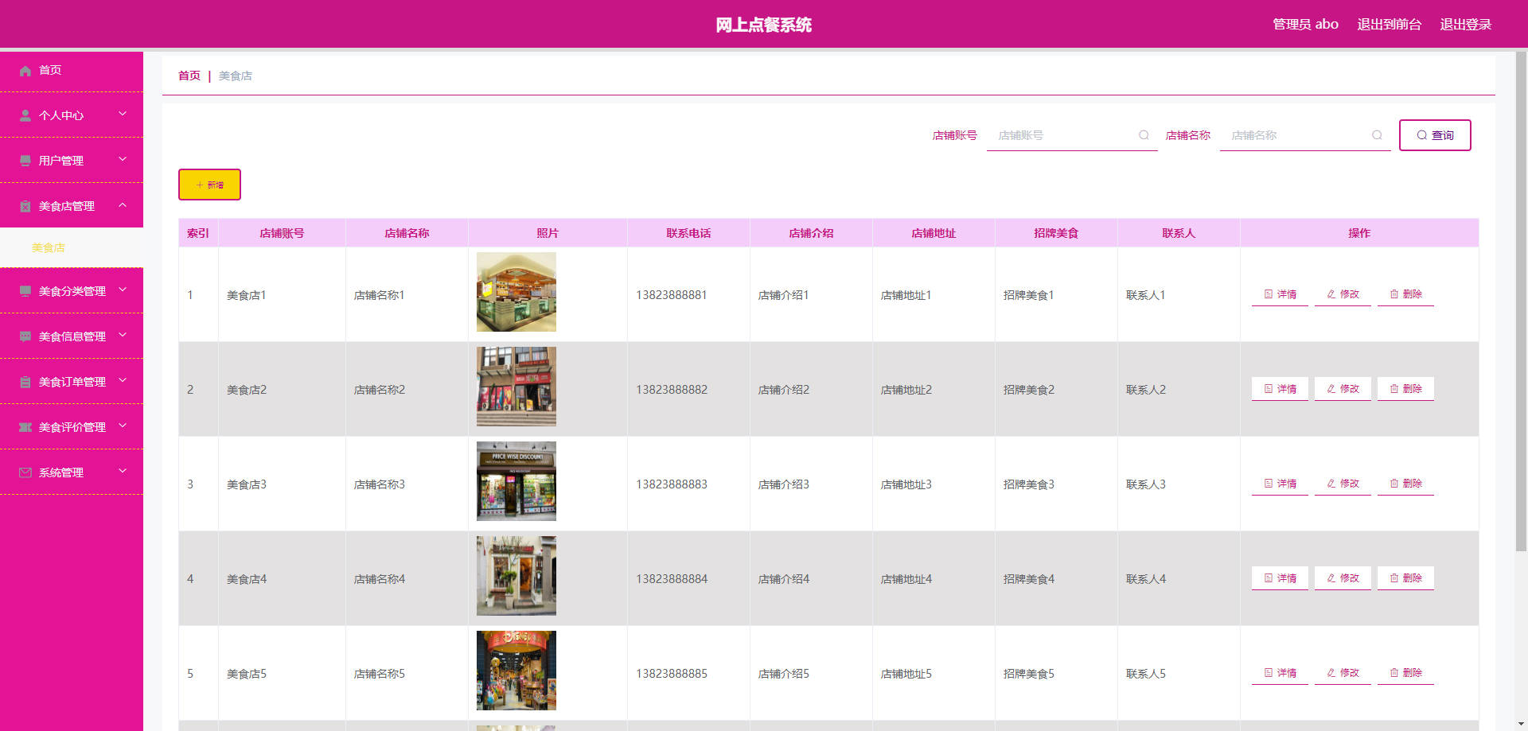Click 退出到前台 in the header

(1390, 24)
